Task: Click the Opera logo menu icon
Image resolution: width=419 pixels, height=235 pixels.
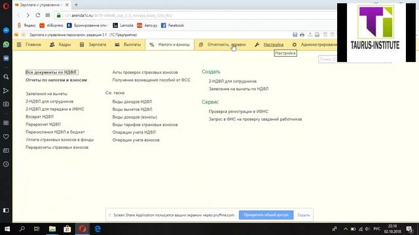Action: pyautogui.click(x=6, y=6)
